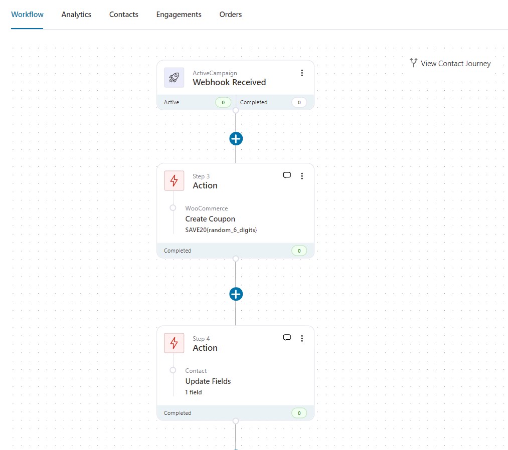Open the Step 4 comment icon

(x=287, y=338)
